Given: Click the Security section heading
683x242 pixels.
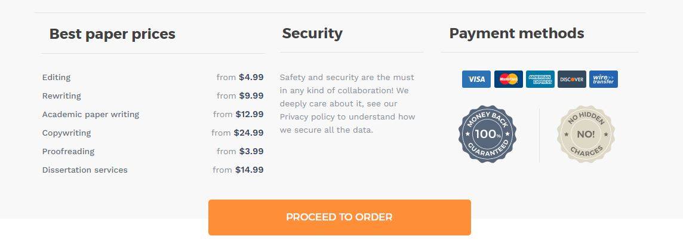Looking at the screenshot, I should 312,33.
